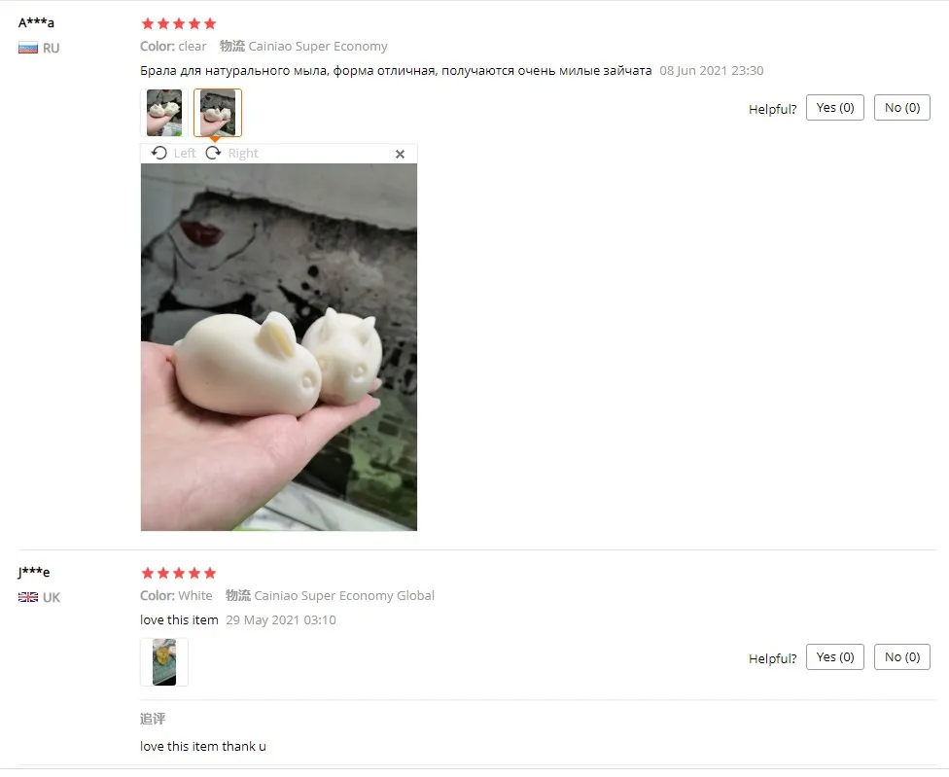Vote Yes on J***e's review
The width and height of the screenshot is (949, 777).
pyautogui.click(x=835, y=657)
